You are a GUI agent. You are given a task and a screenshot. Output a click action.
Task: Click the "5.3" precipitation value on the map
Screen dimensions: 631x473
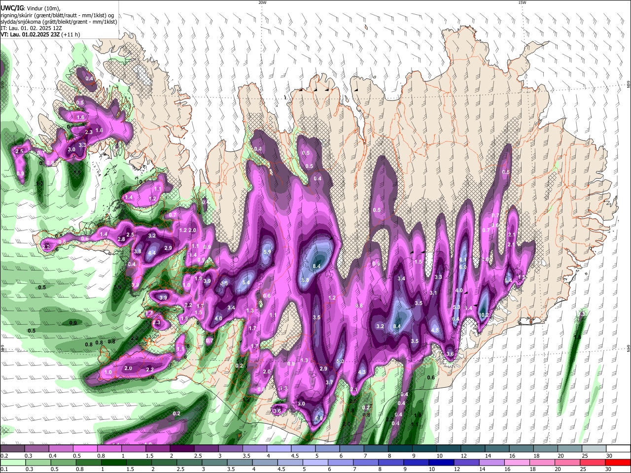point(456,307)
